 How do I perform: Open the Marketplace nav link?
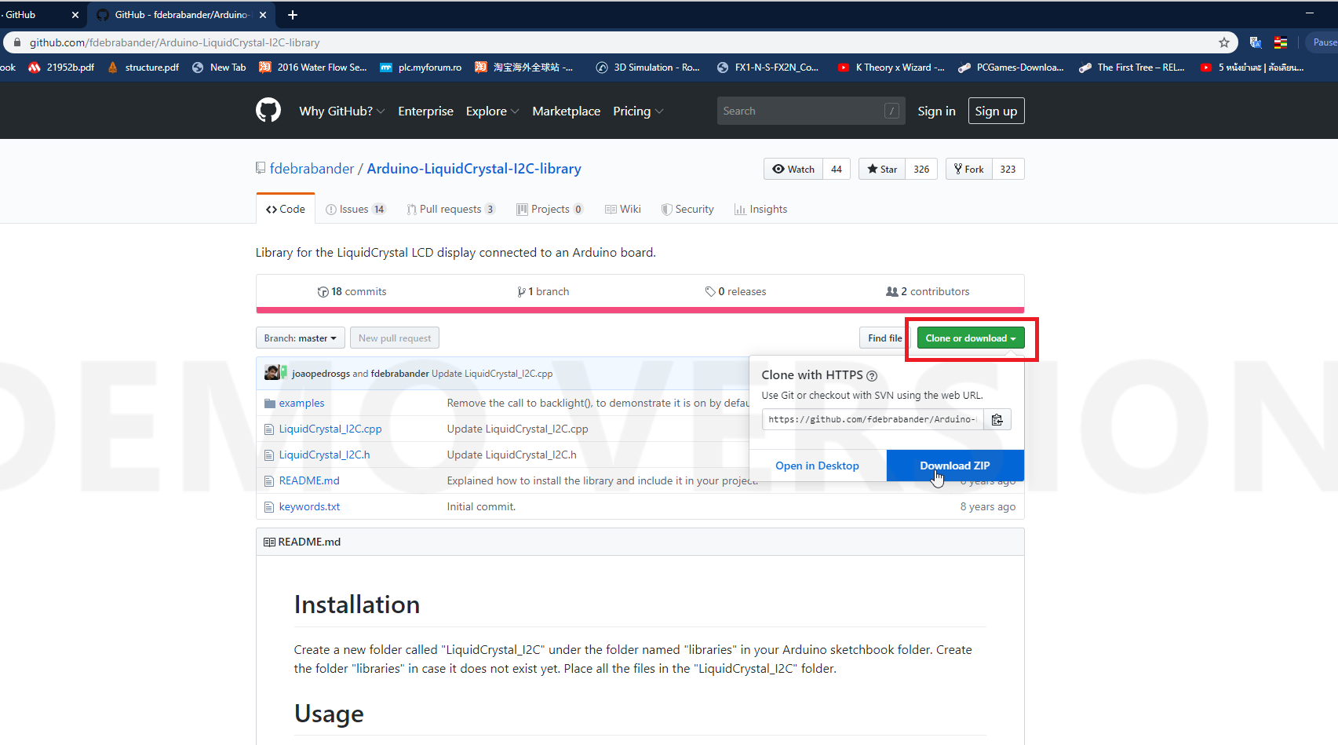pyautogui.click(x=566, y=111)
